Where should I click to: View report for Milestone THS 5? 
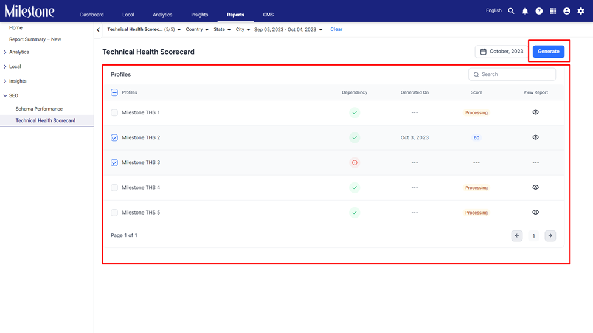tap(535, 212)
